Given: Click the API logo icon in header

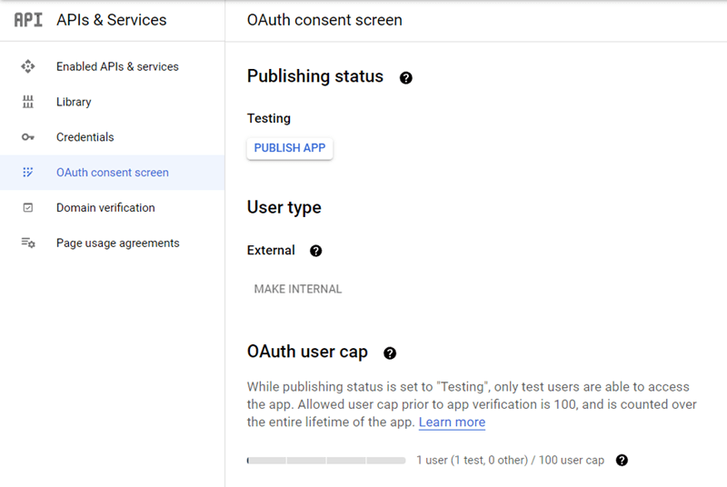Looking at the screenshot, I should (28, 20).
